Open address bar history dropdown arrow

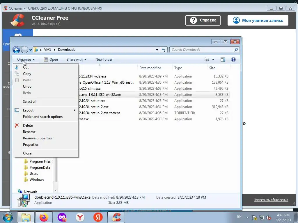[x=157, y=50]
